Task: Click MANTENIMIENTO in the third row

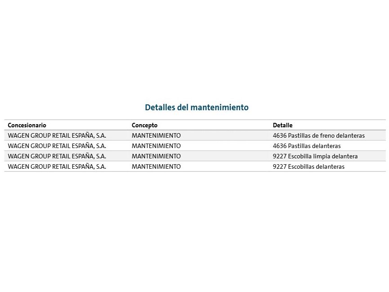Action: [x=156, y=156]
